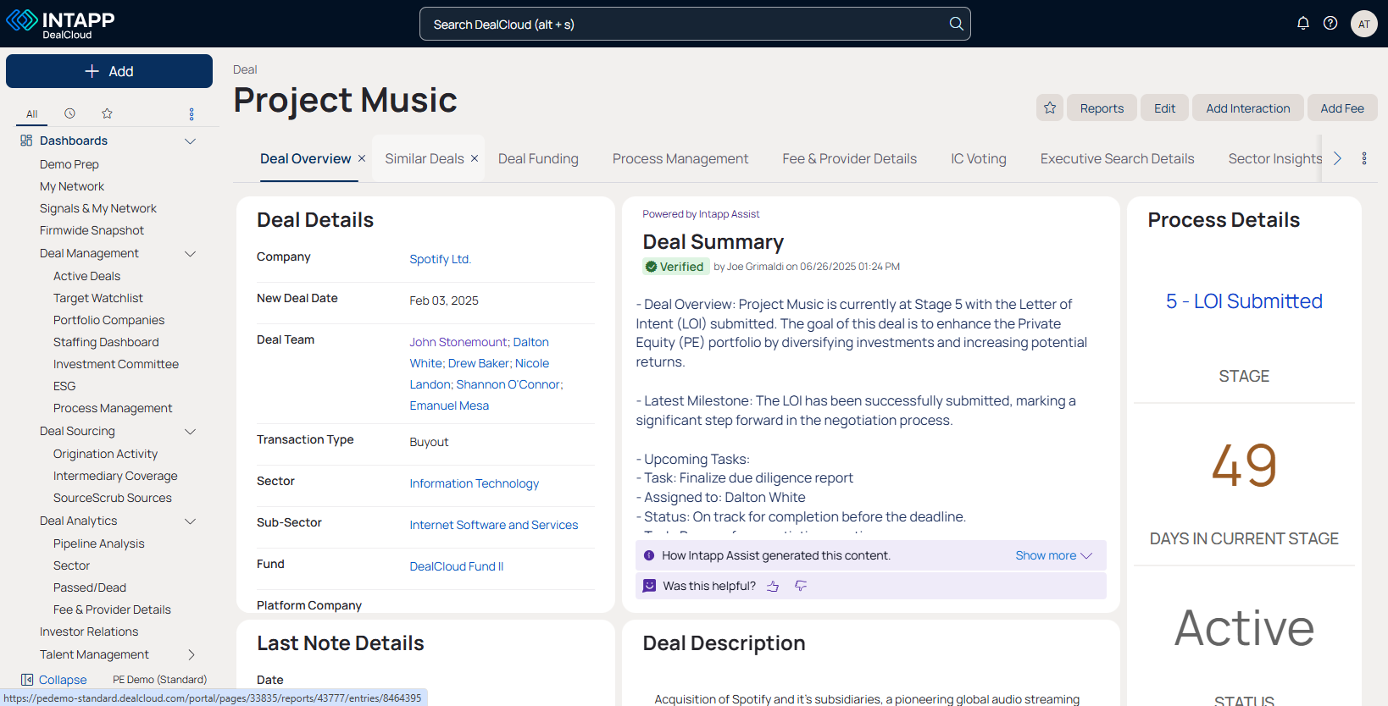1388x706 pixels.
Task: Open tab bar more options menu
Action: [x=1364, y=158]
